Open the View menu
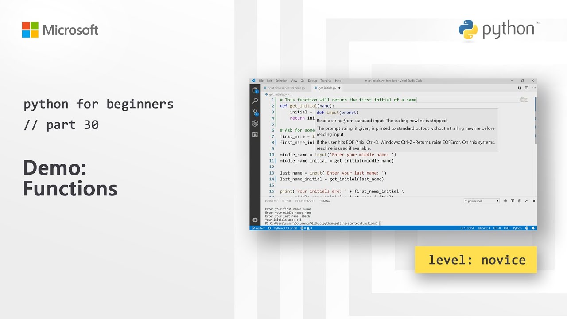This screenshot has width=567, height=319. tap(294, 81)
